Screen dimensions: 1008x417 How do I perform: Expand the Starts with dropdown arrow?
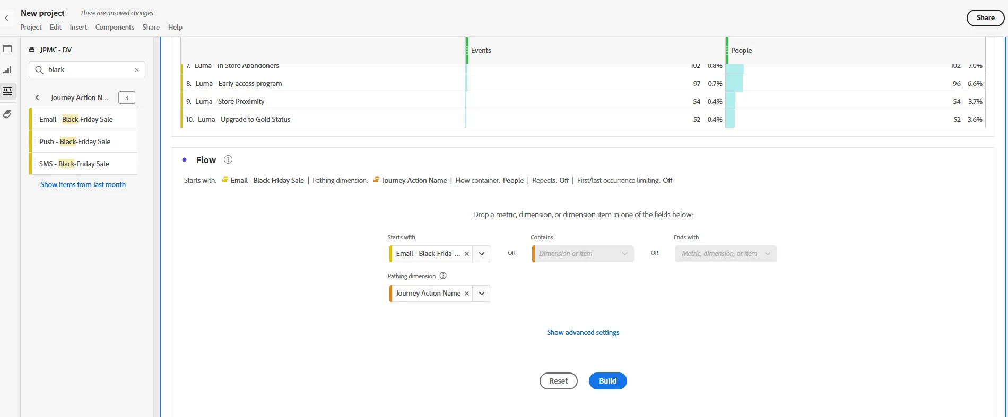point(482,254)
